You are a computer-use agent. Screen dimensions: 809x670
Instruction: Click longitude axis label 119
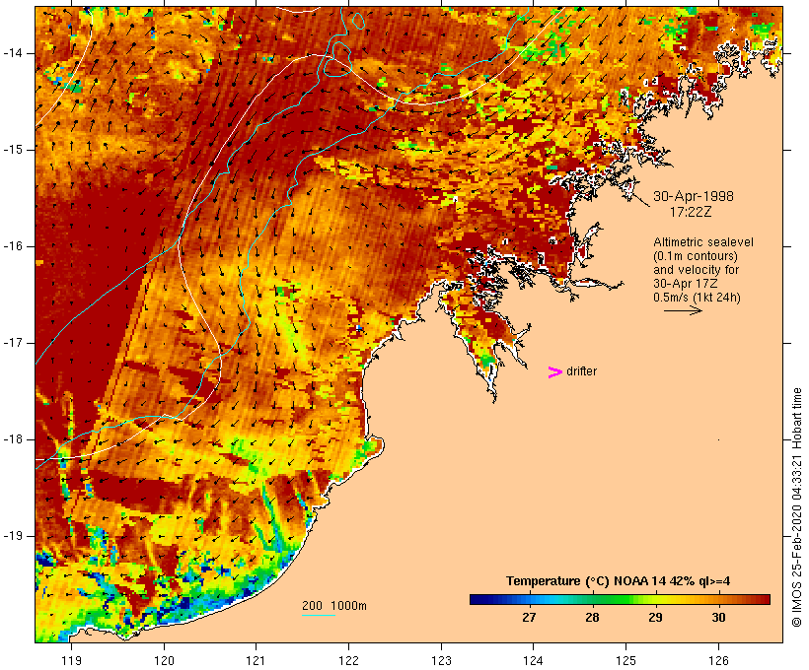[71, 660]
